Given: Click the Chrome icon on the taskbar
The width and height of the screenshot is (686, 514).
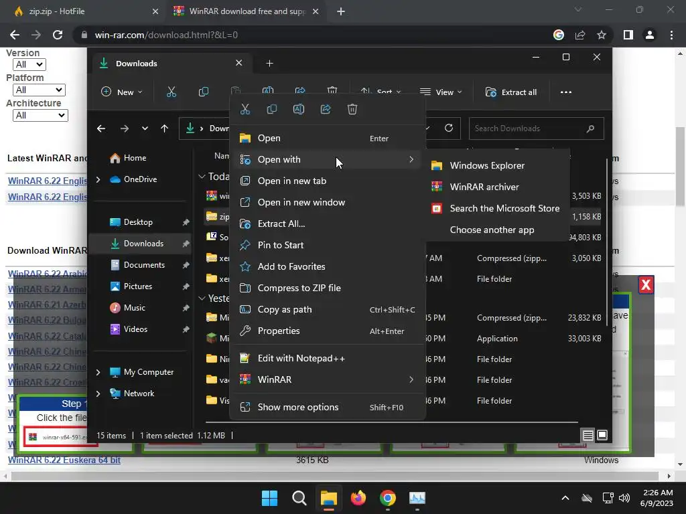Looking at the screenshot, I should pyautogui.click(x=388, y=498).
